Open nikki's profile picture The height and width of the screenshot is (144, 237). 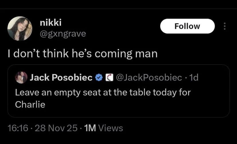click(20, 28)
